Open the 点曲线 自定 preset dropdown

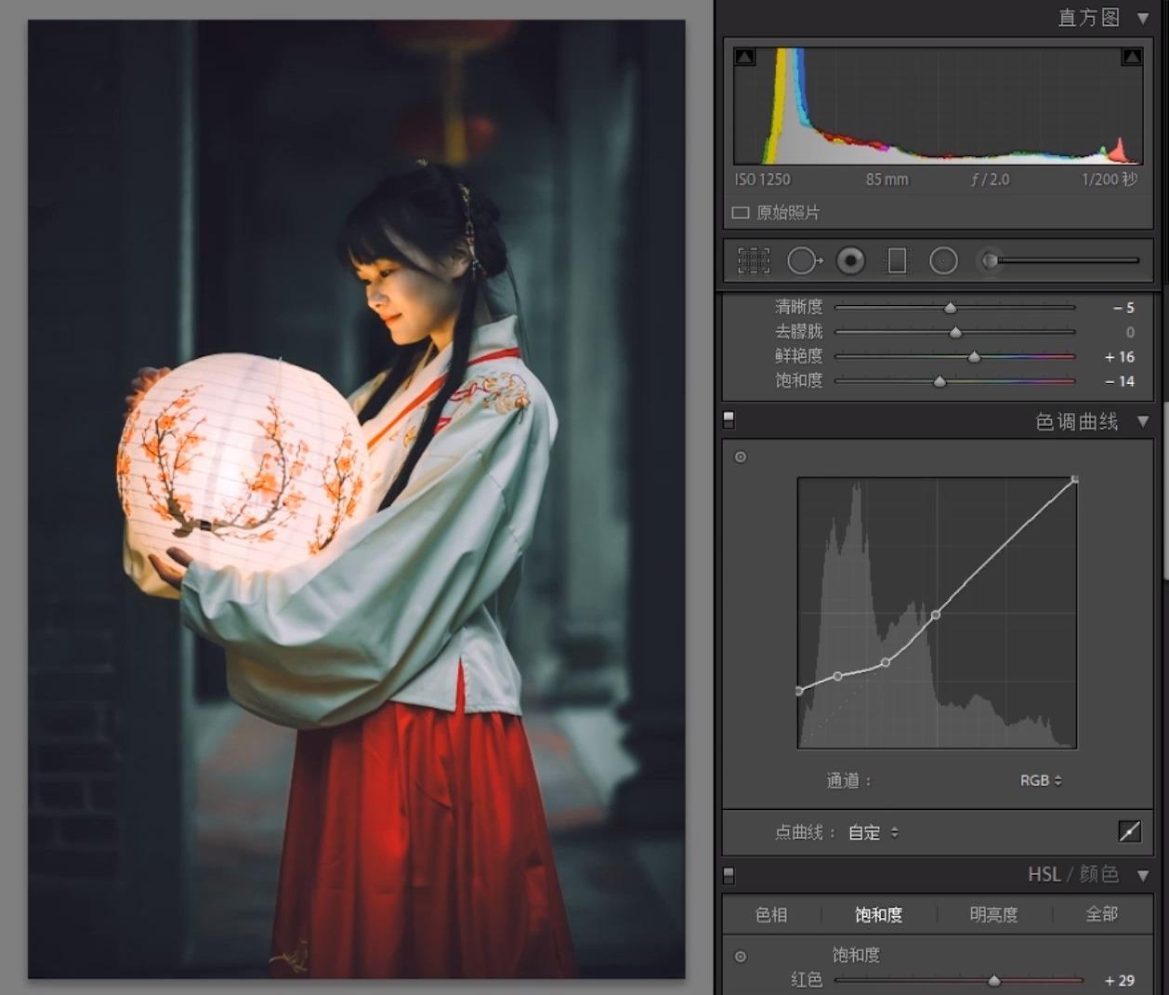873,832
